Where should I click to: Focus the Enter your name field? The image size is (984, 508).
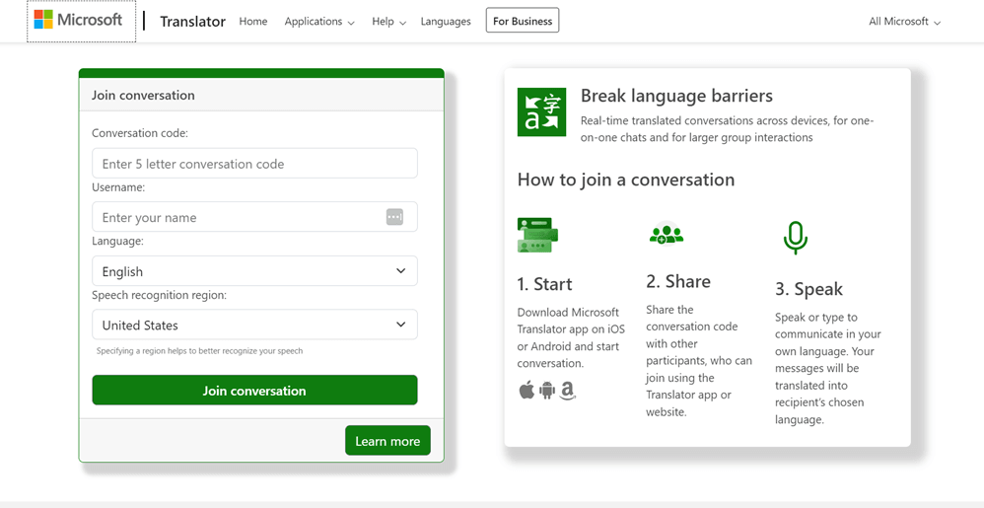coord(254,217)
